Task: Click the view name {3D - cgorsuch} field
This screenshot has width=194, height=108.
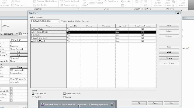Action: [x=19, y=70]
